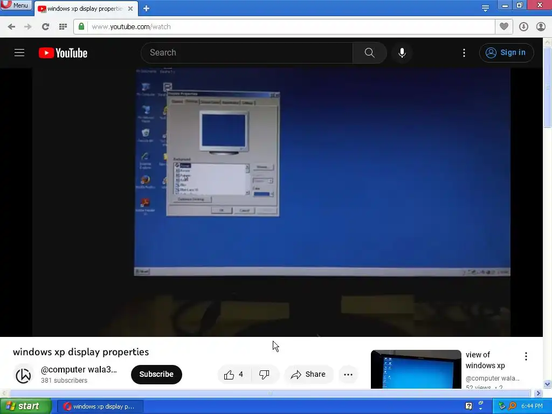
Task: Go back to the previous page
Action: tap(11, 27)
